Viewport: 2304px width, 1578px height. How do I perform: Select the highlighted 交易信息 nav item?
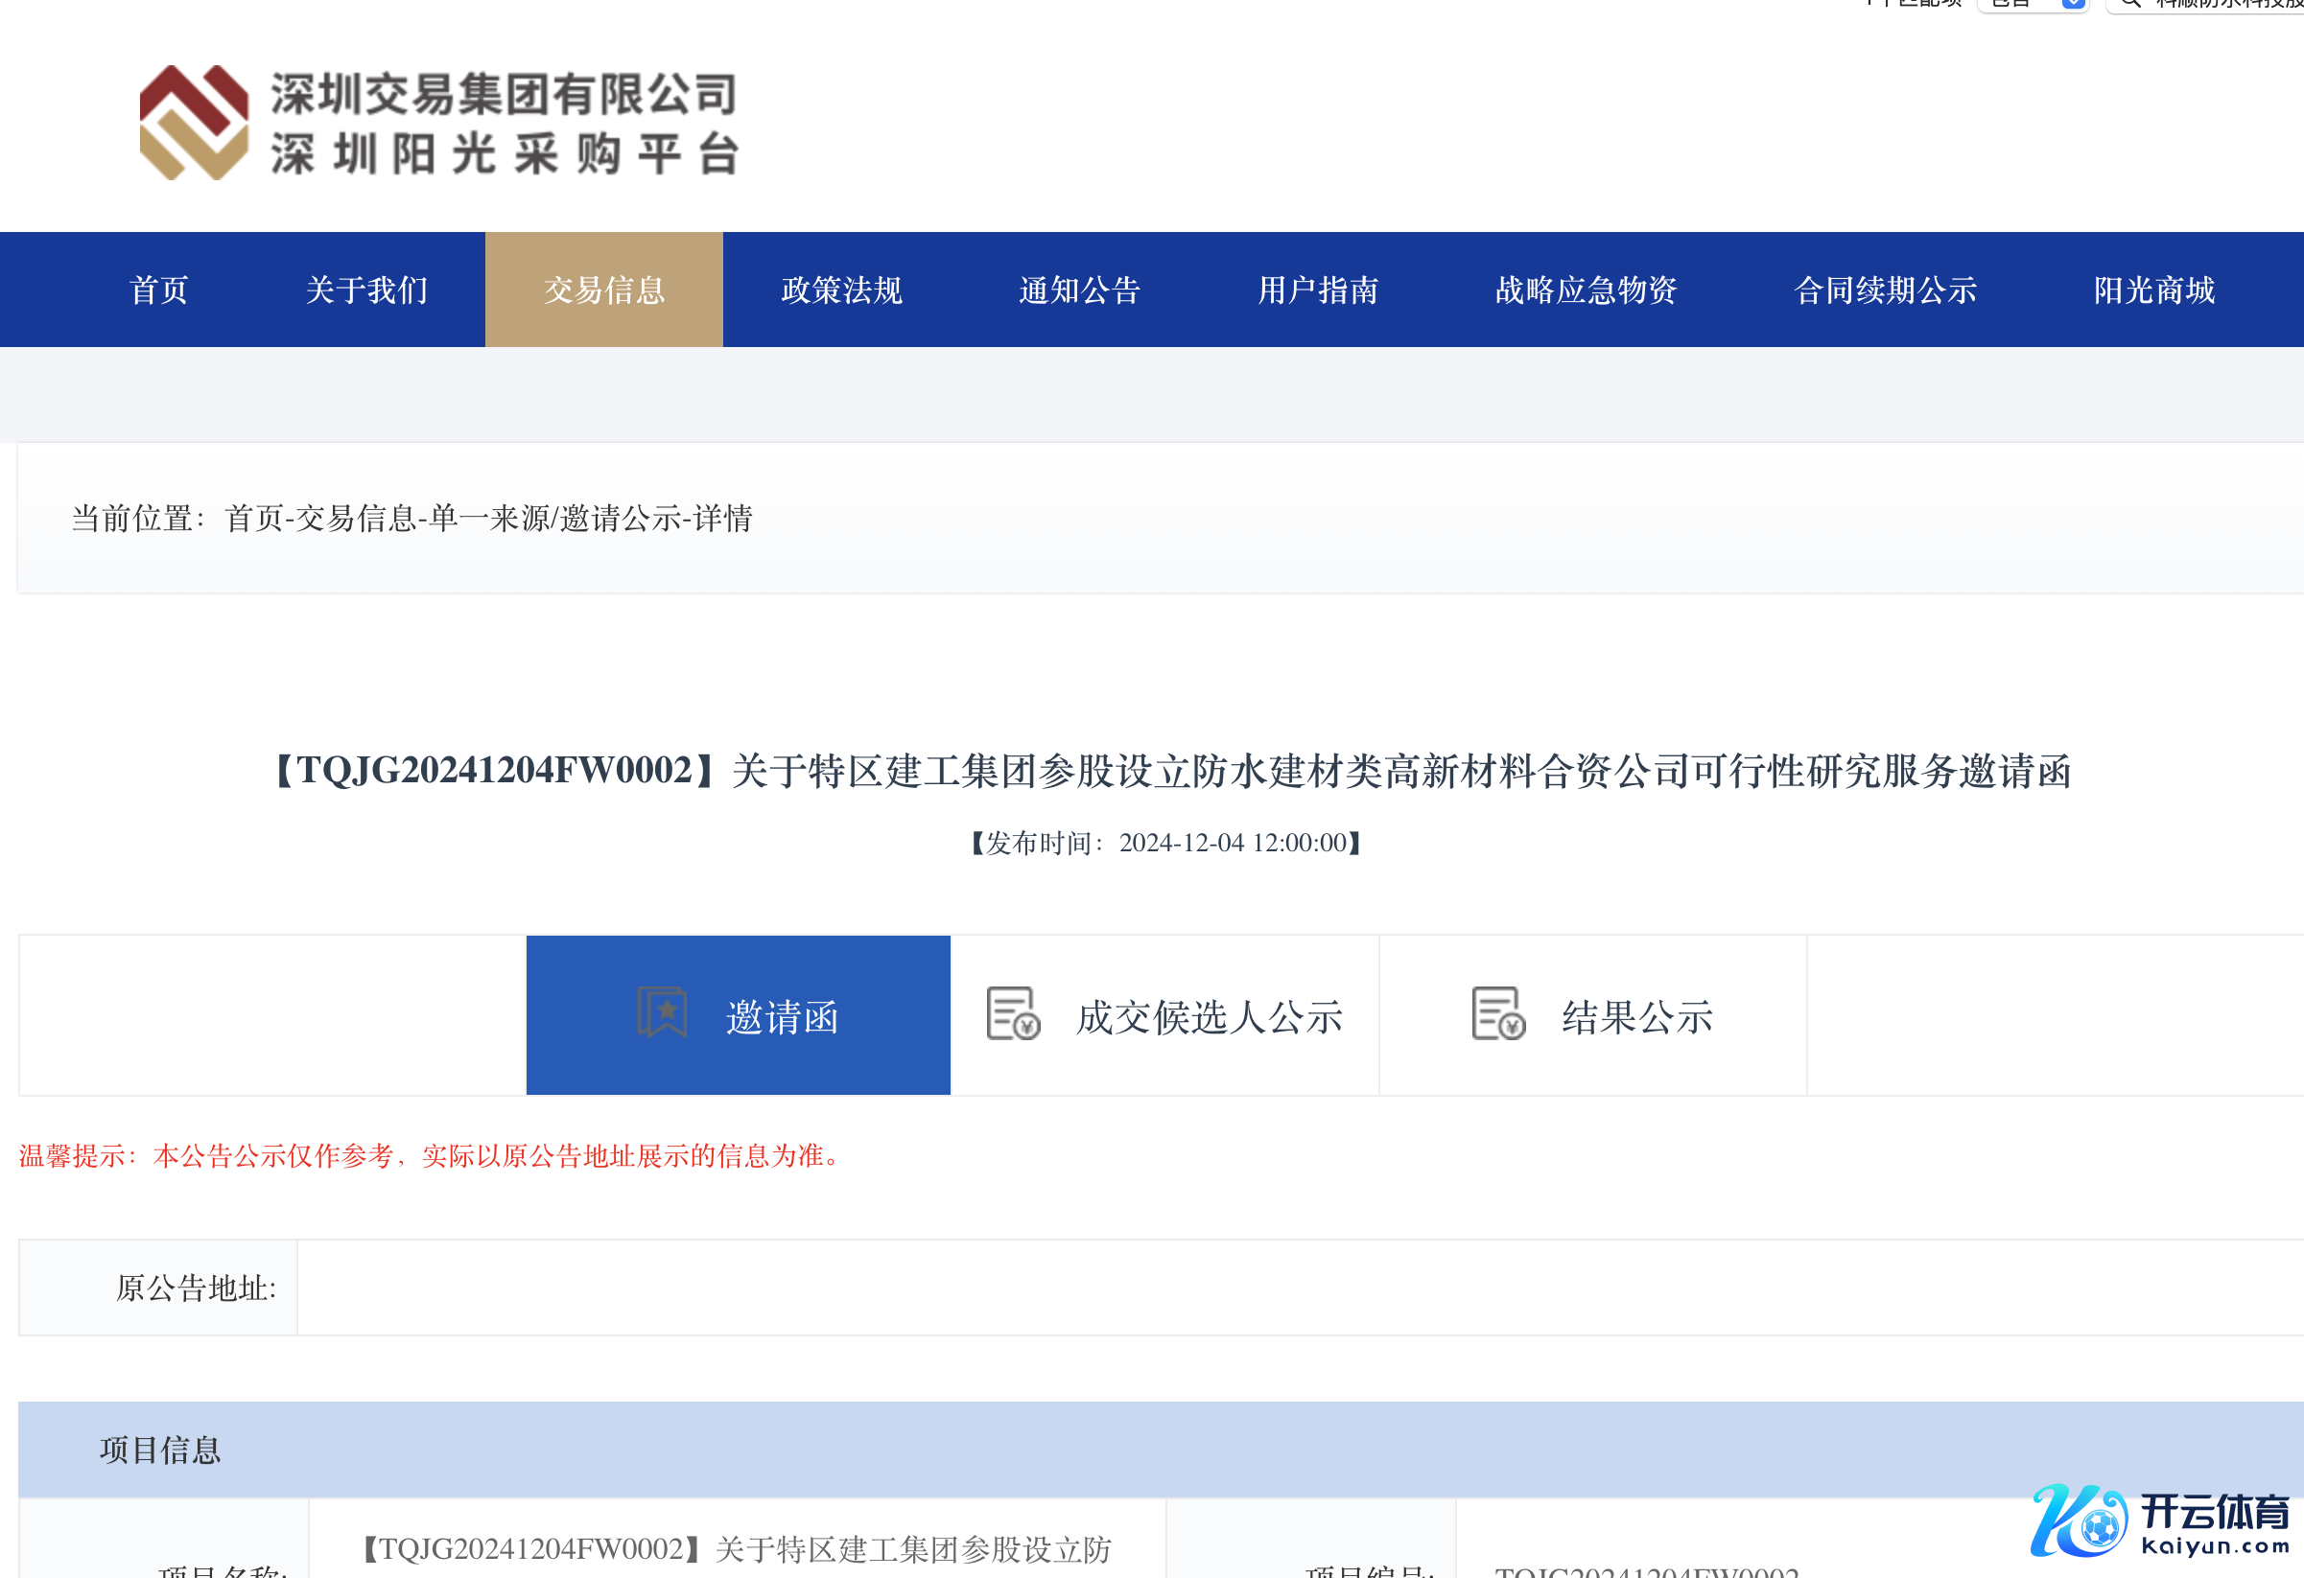(x=603, y=290)
